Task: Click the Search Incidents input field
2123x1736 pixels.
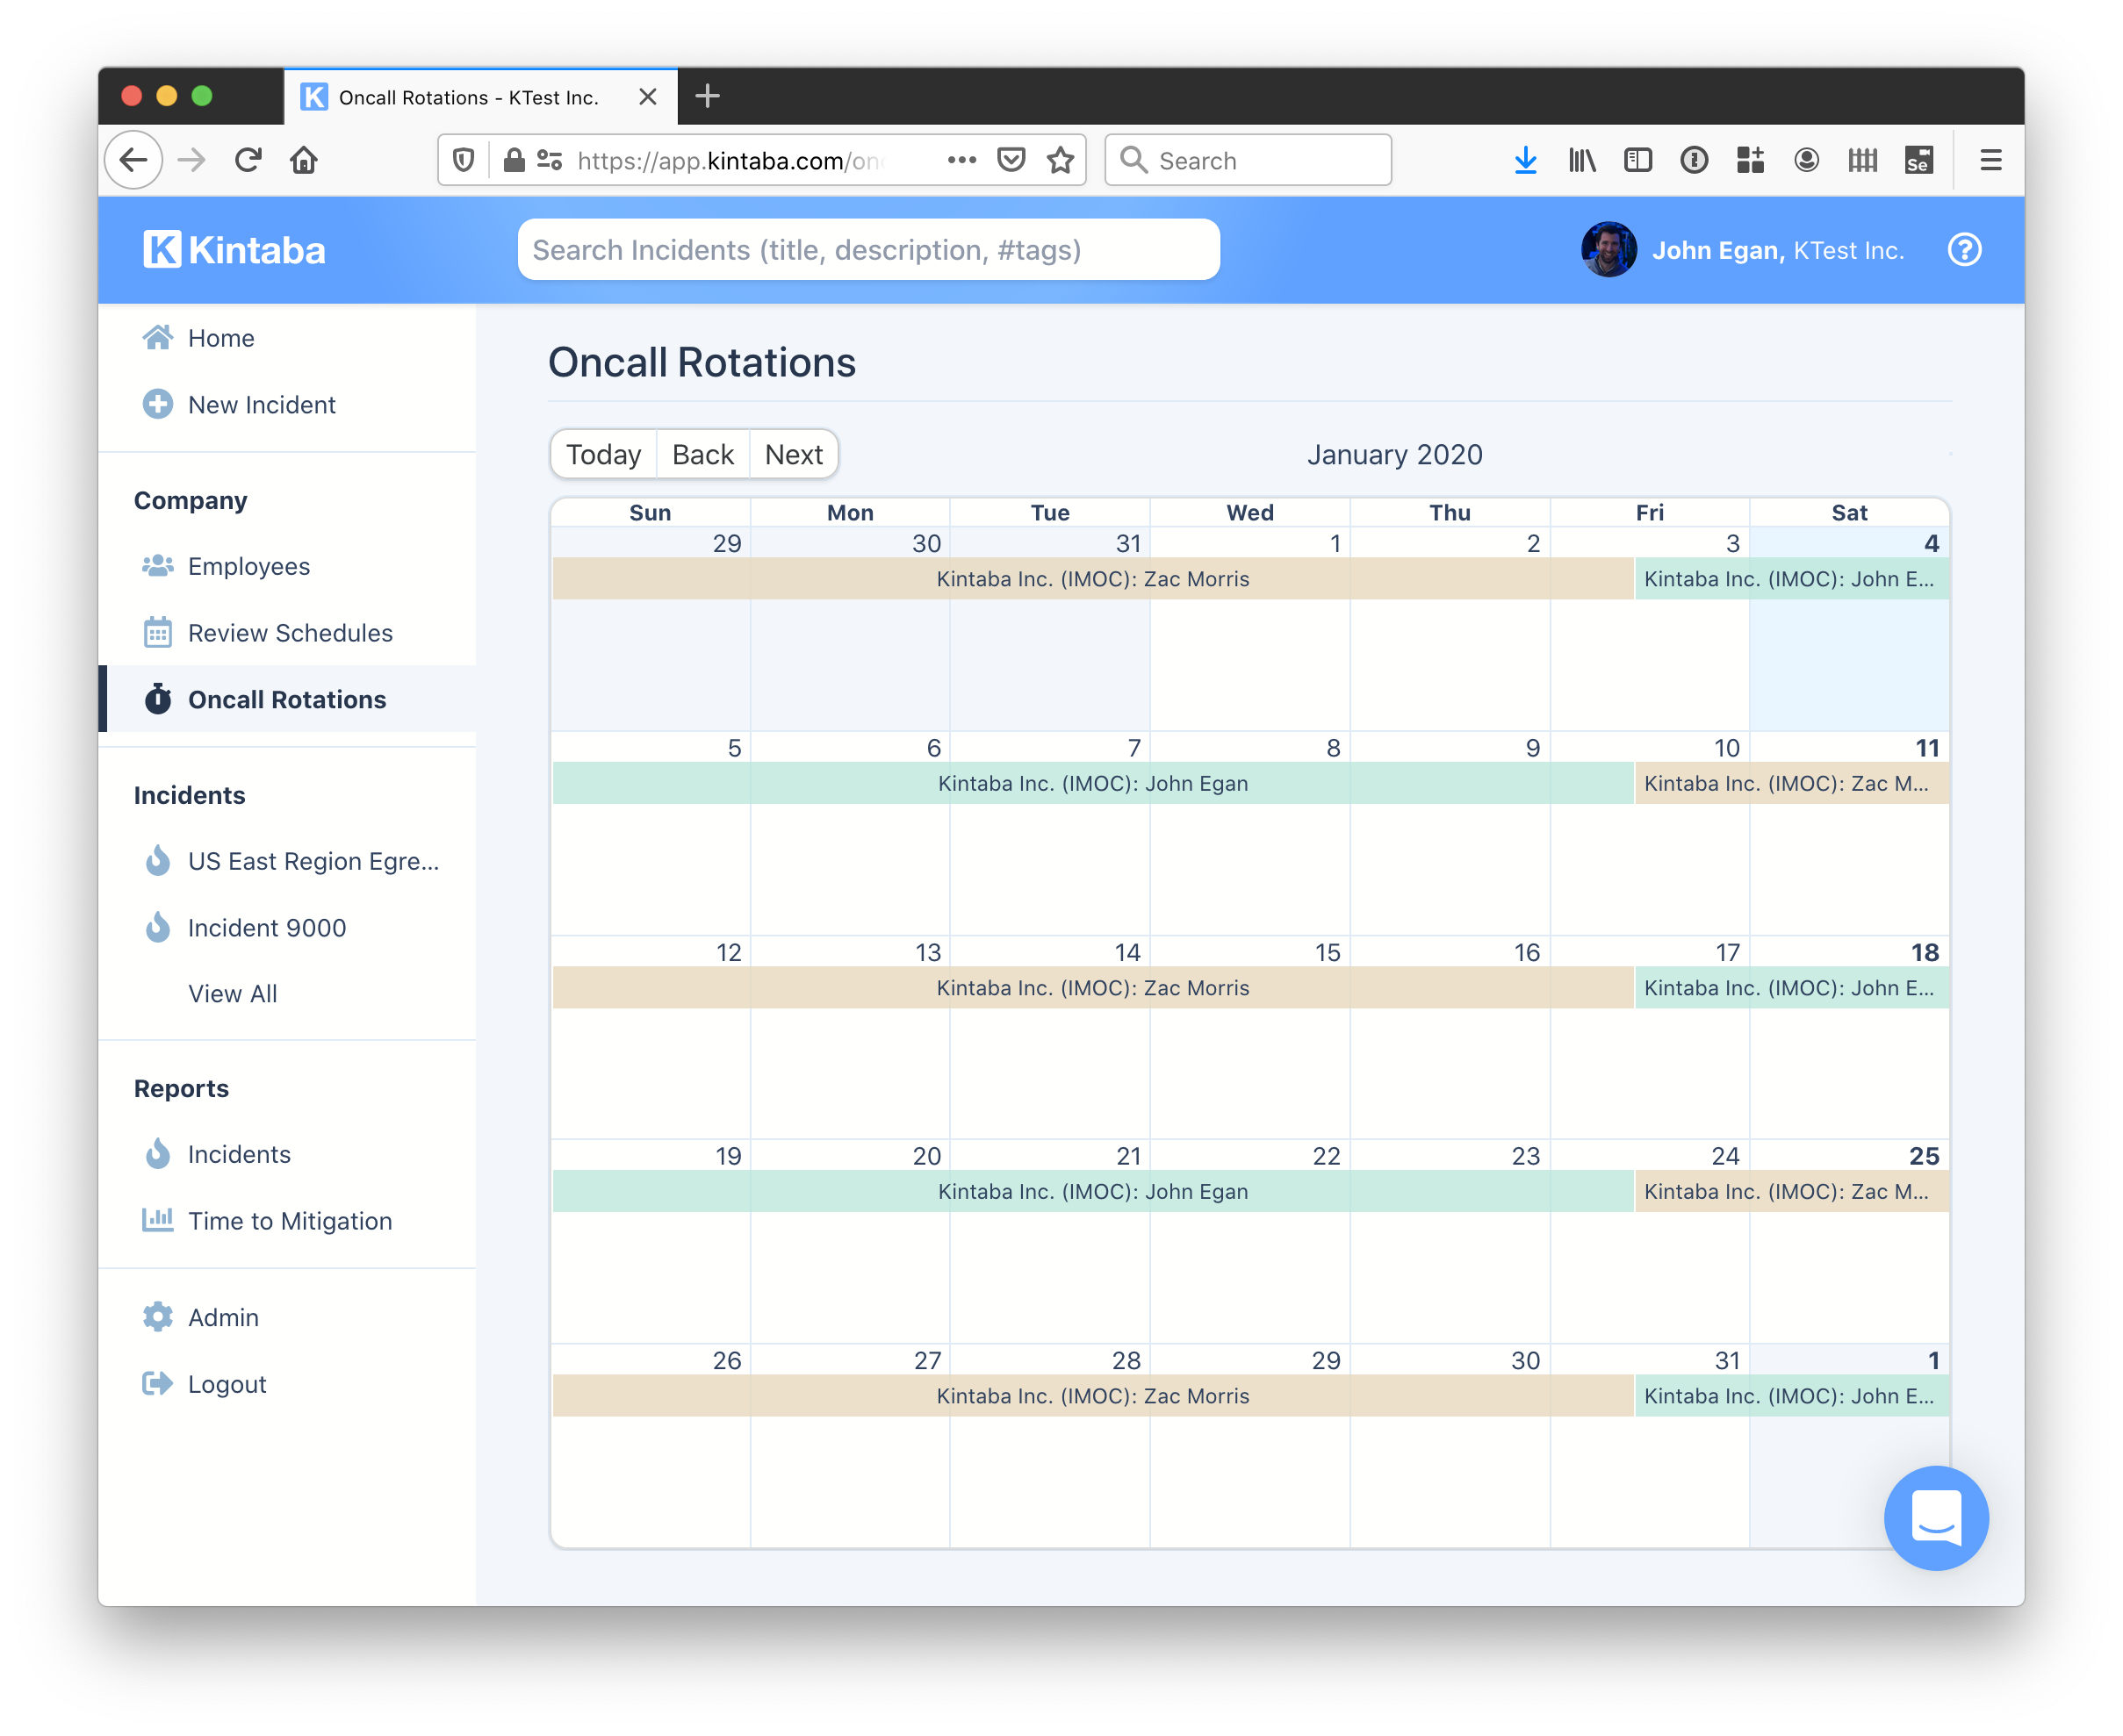Action: tap(867, 250)
